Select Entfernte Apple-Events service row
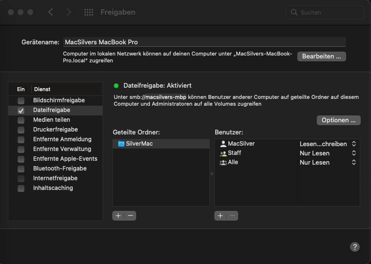Viewport: 371px width, 264px height. 56,159
